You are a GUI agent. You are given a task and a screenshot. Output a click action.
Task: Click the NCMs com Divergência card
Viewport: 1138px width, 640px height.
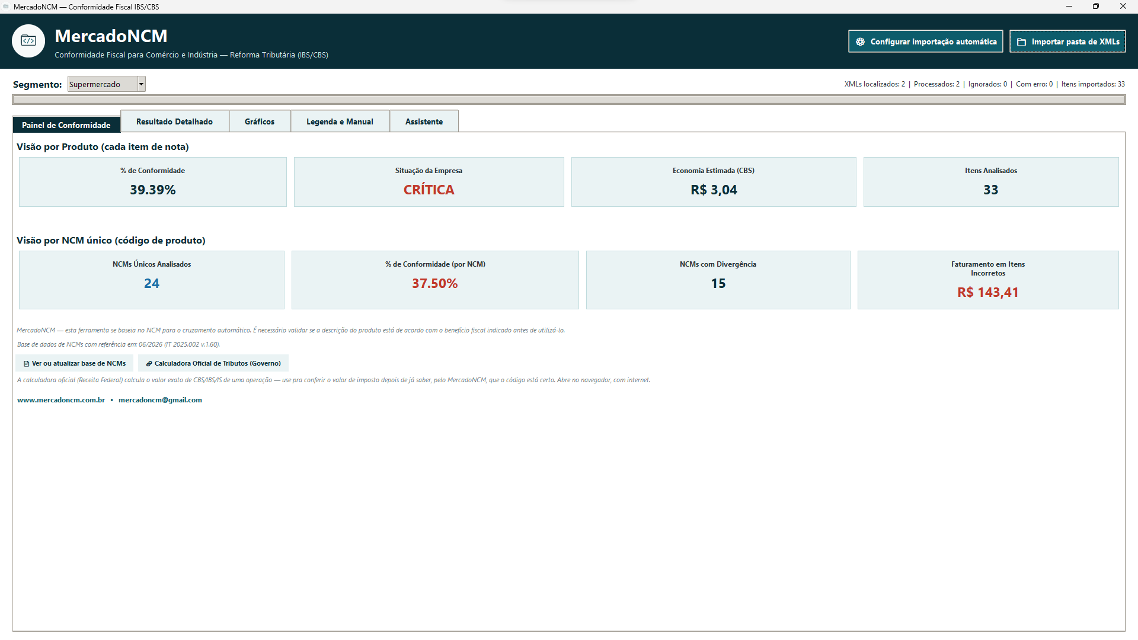pyautogui.click(x=718, y=280)
